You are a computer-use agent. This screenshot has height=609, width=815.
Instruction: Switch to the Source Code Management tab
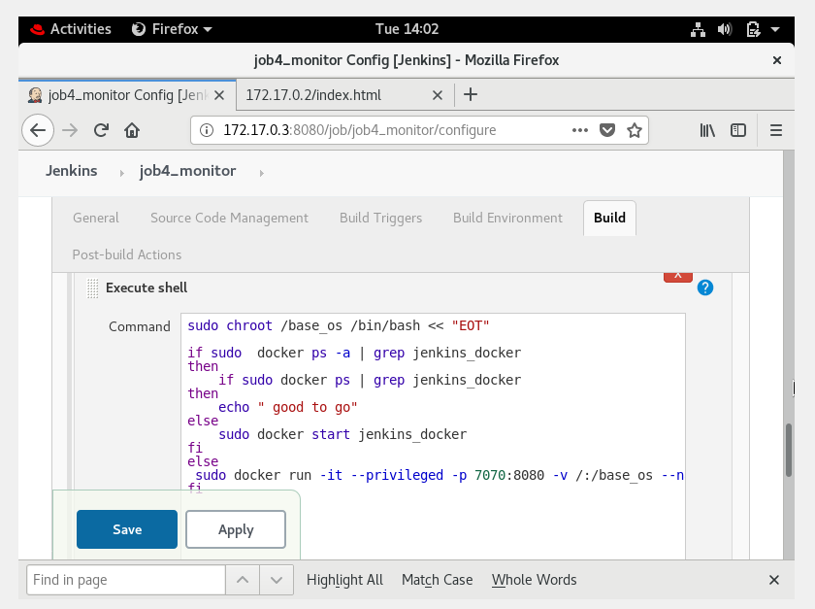tap(229, 219)
